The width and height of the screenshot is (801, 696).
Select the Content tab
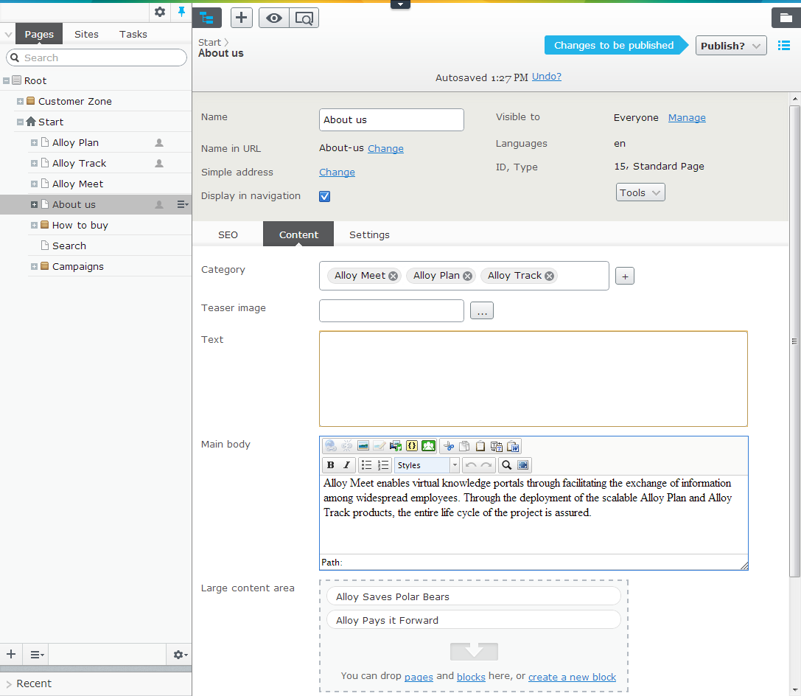pyautogui.click(x=298, y=234)
